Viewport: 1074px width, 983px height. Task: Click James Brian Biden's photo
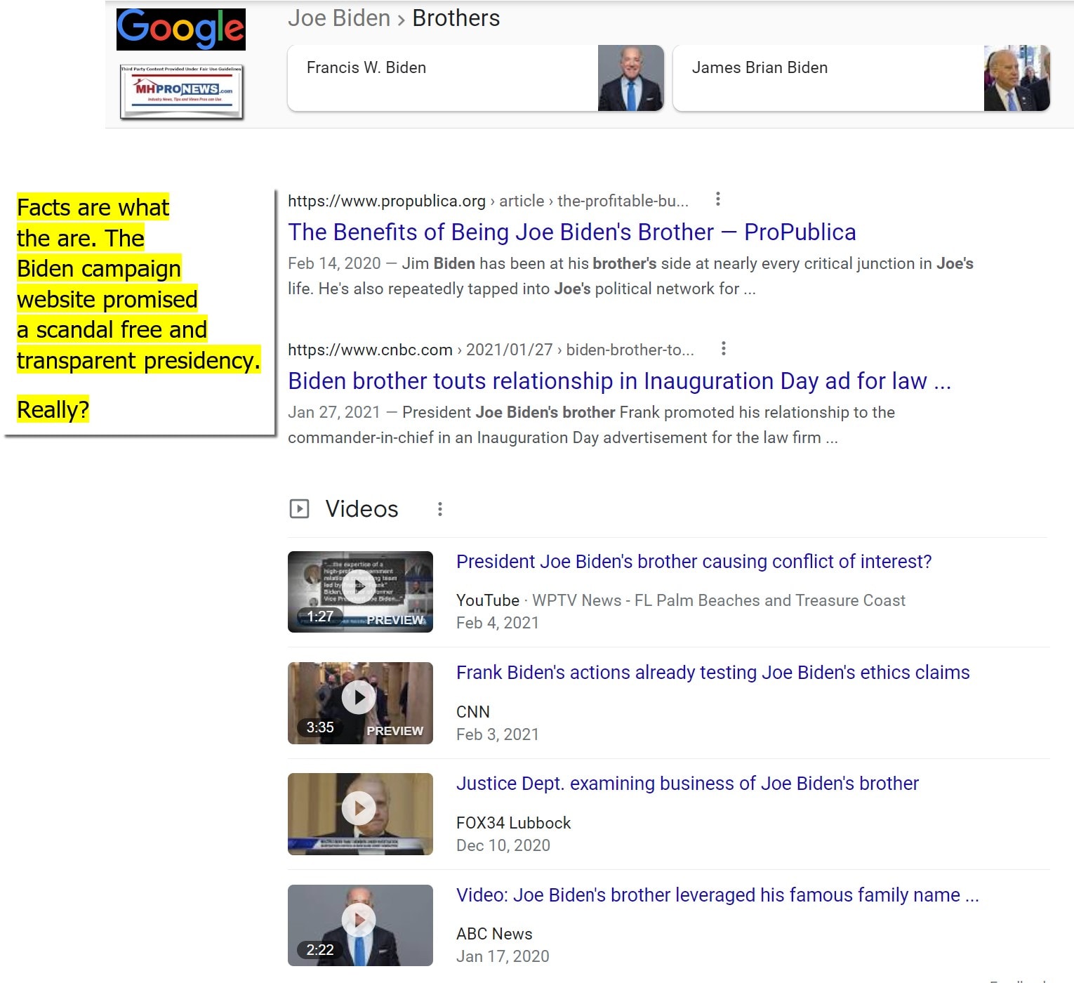pos(1016,78)
